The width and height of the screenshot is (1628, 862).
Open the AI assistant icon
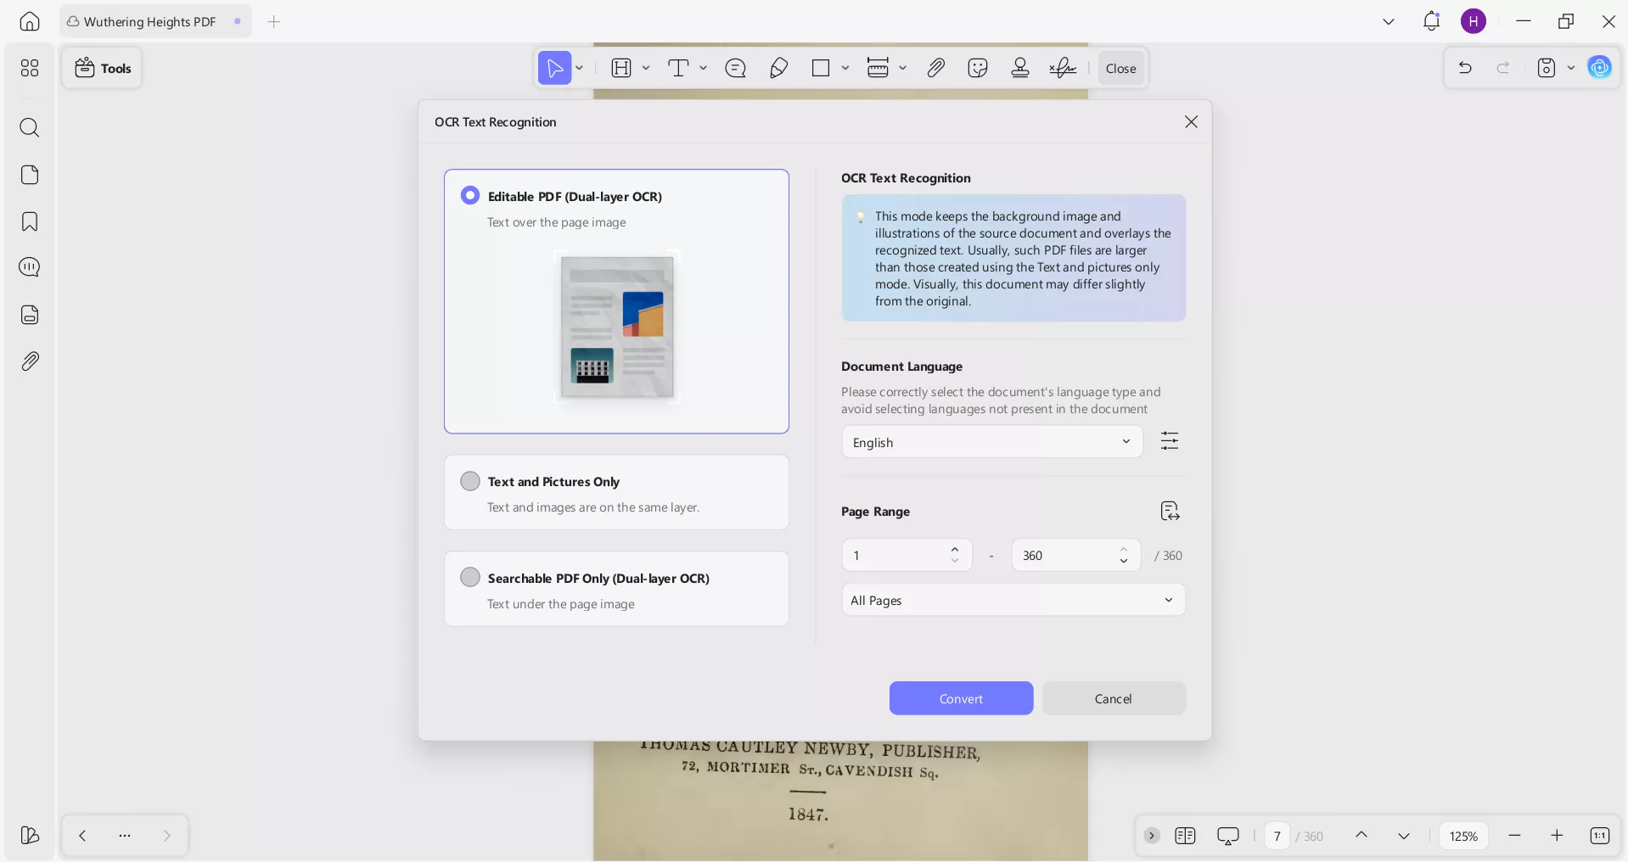pos(1600,68)
